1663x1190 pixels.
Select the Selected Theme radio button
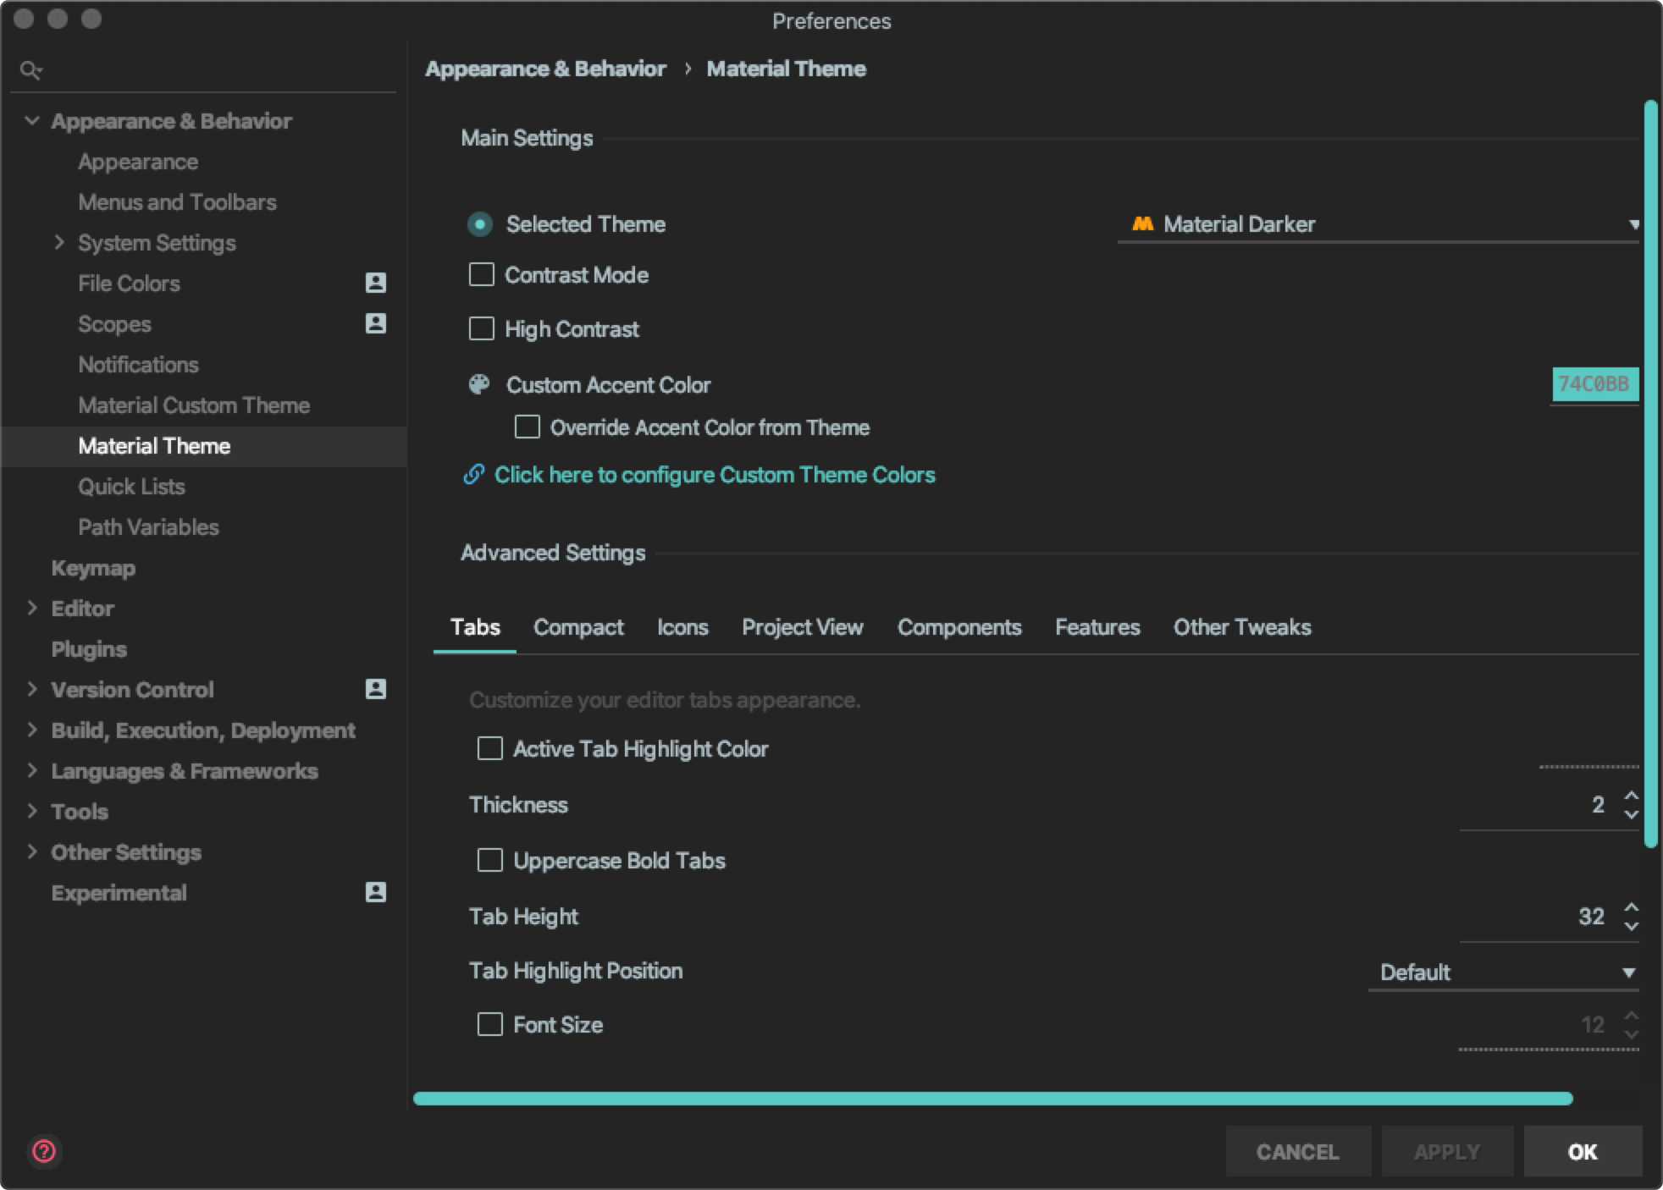click(x=480, y=224)
